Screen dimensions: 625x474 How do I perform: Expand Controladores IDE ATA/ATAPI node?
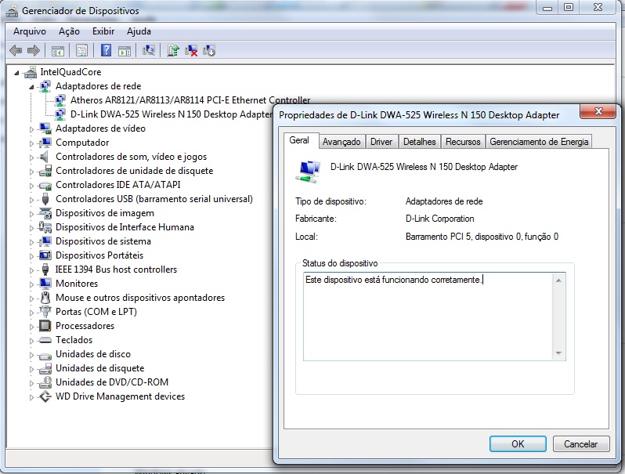point(31,186)
